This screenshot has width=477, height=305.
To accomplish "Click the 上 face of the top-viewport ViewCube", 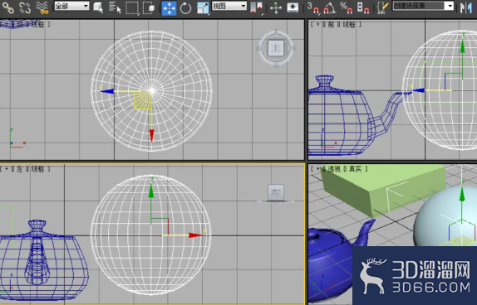I will coord(276,48).
